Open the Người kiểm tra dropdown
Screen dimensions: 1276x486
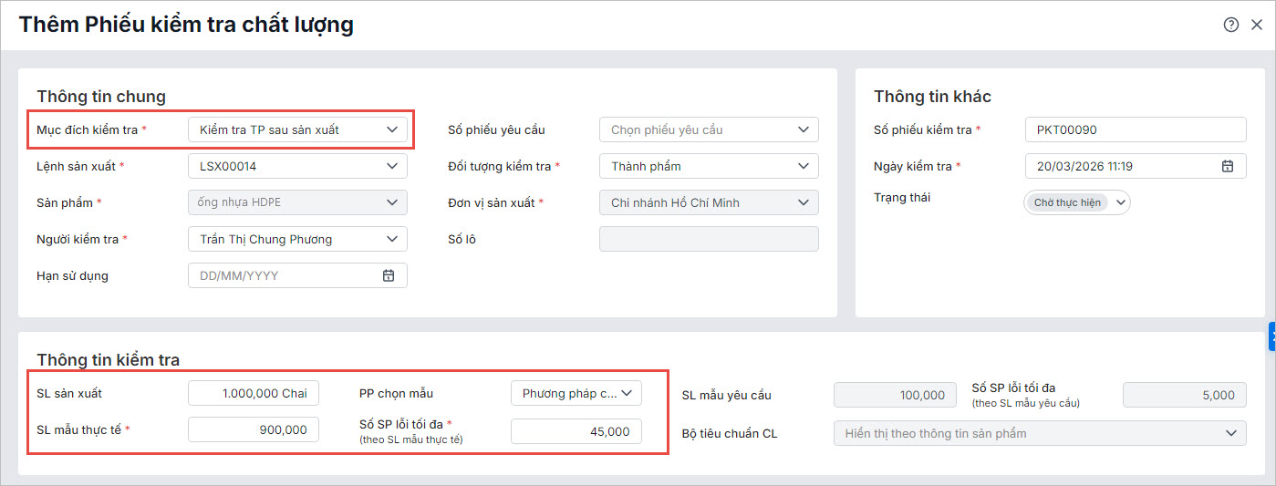coord(297,239)
